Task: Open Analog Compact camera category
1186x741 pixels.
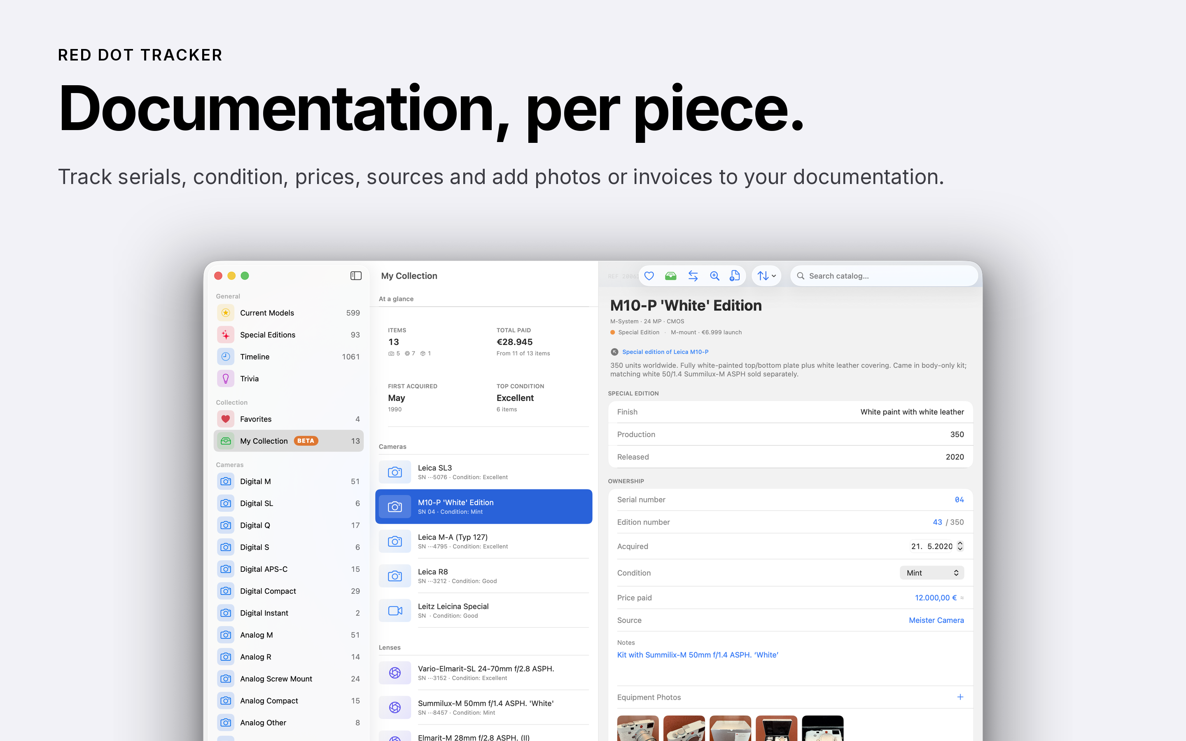Action: (288, 701)
